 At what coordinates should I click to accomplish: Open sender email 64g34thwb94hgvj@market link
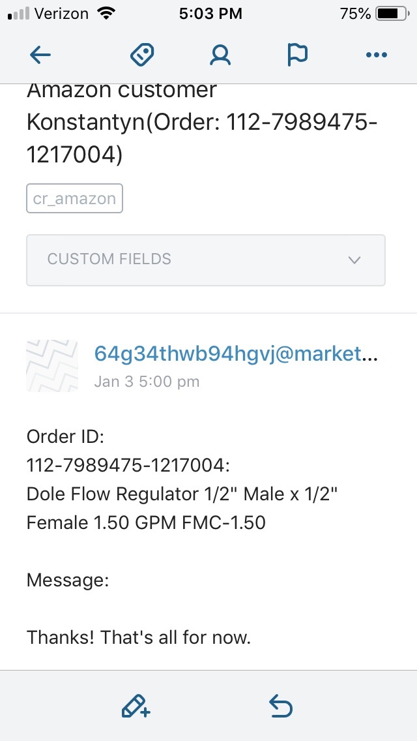pos(236,354)
